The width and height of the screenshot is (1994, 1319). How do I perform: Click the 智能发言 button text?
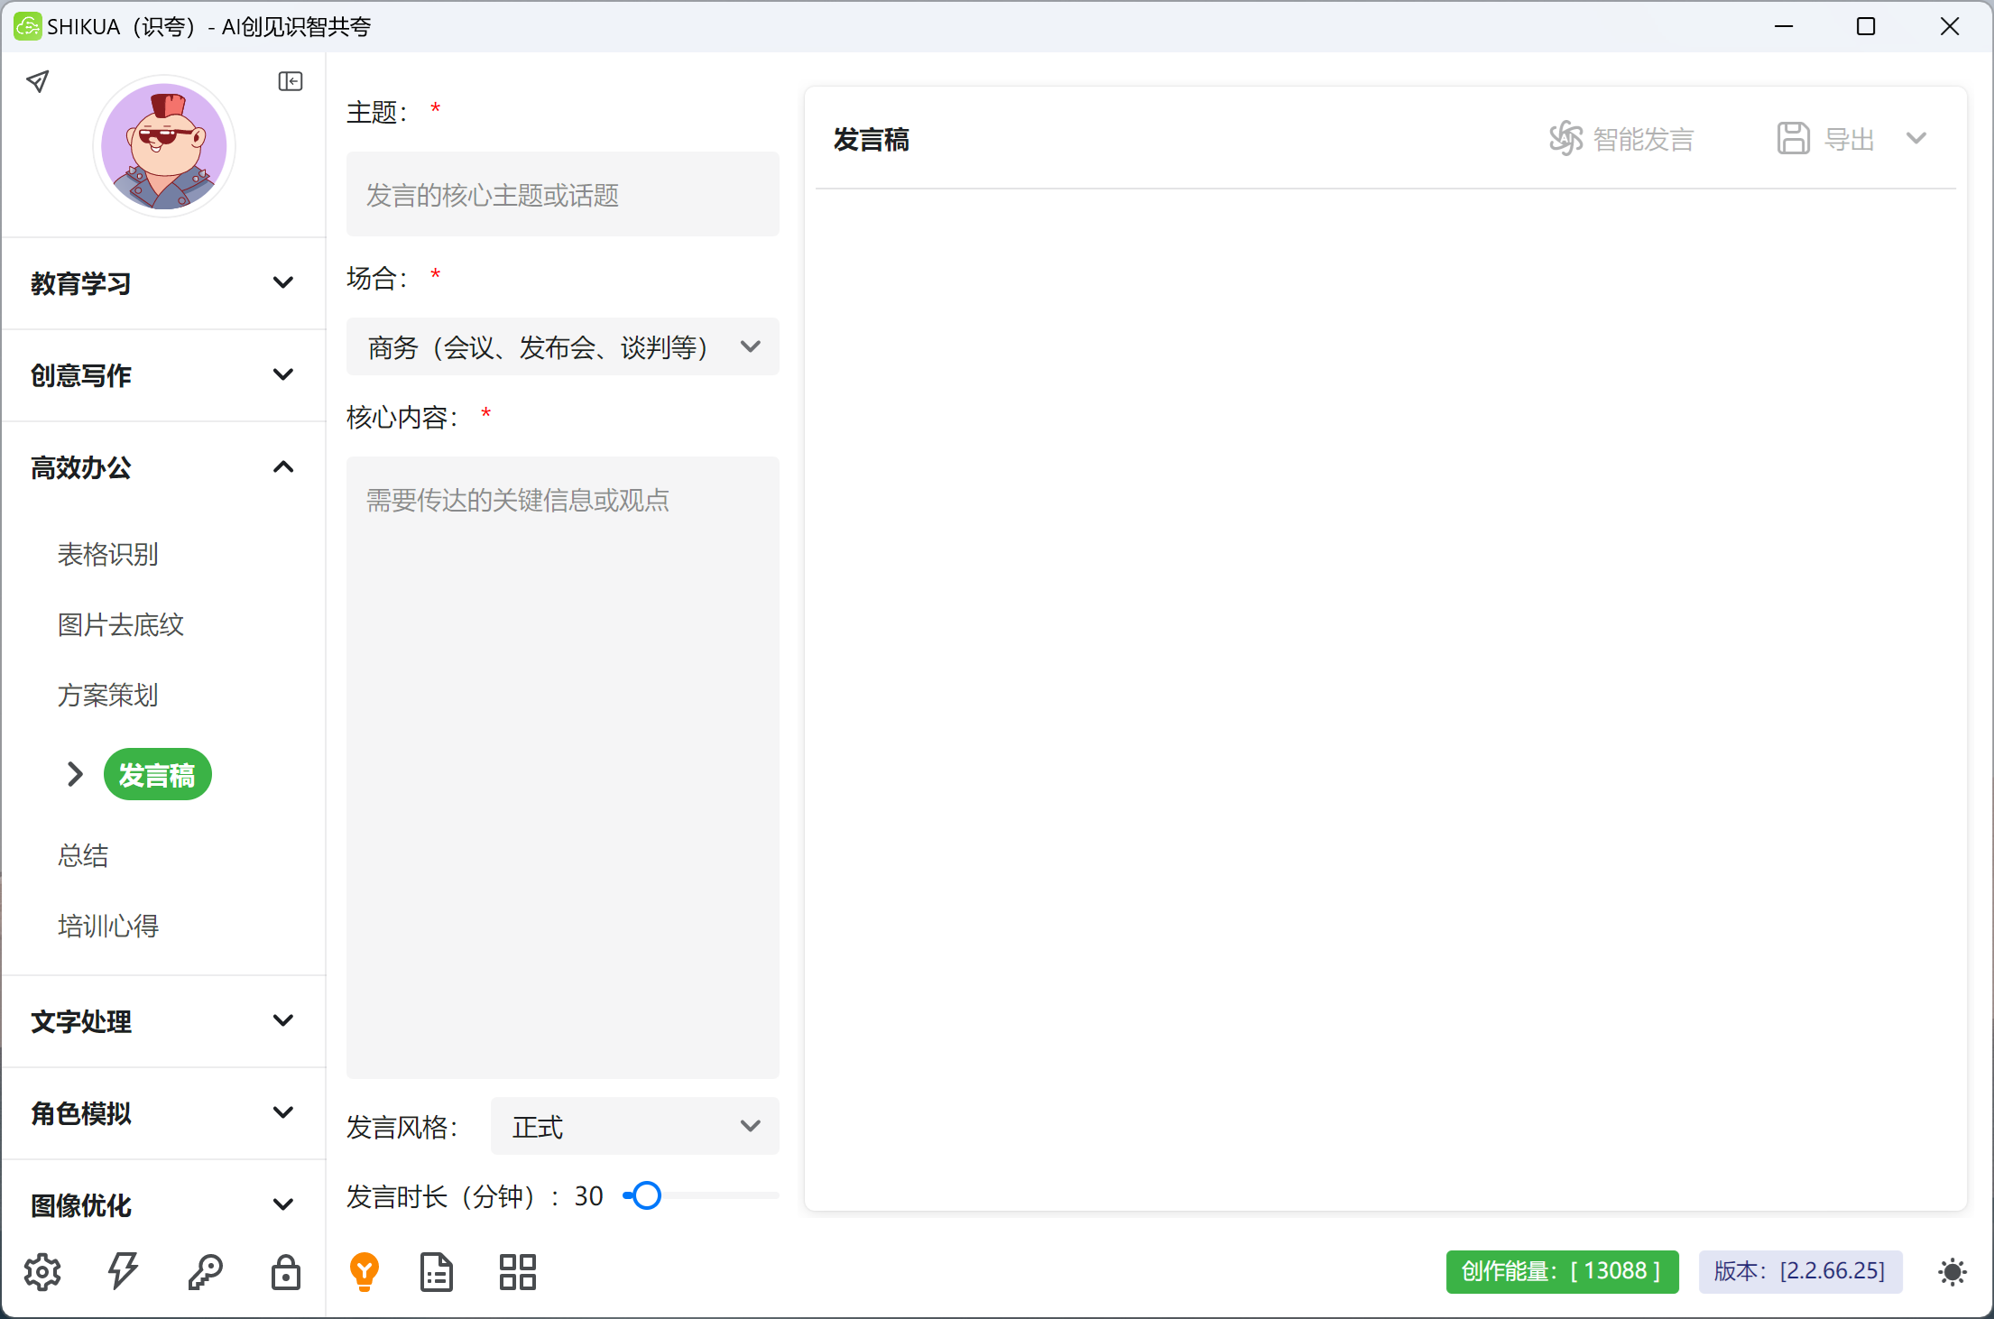pos(1644,139)
